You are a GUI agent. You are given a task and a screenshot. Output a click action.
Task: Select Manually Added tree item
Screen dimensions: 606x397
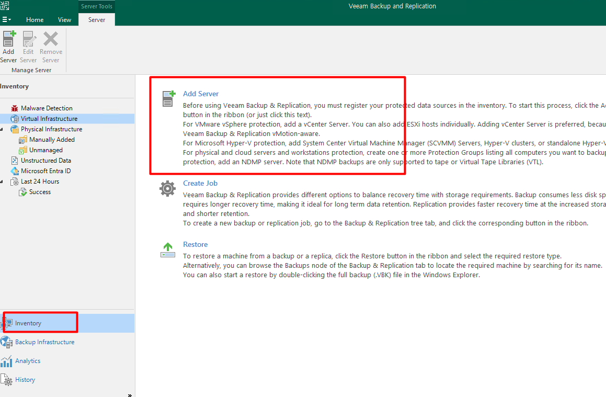coord(52,140)
